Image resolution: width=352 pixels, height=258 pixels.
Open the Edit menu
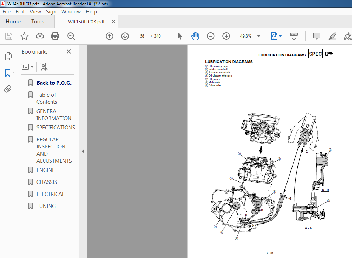(20, 12)
